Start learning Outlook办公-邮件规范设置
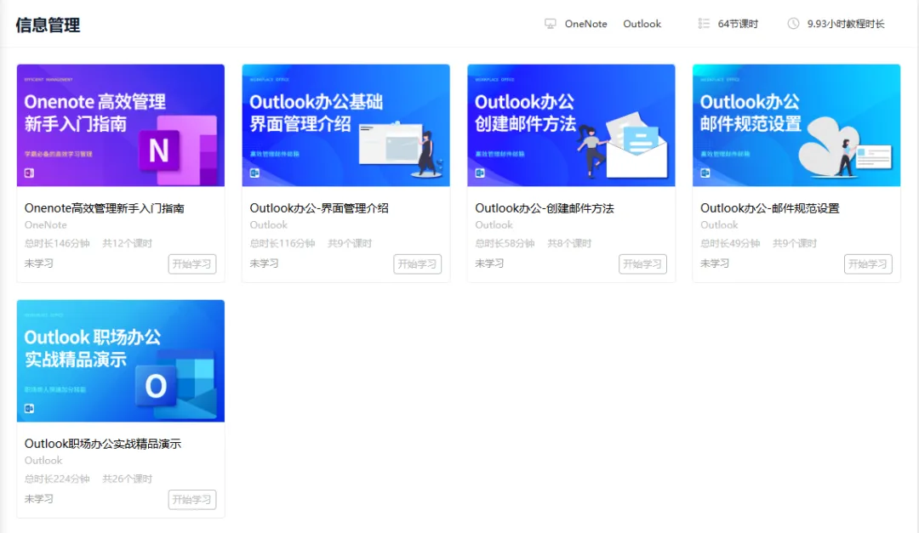 tap(868, 264)
